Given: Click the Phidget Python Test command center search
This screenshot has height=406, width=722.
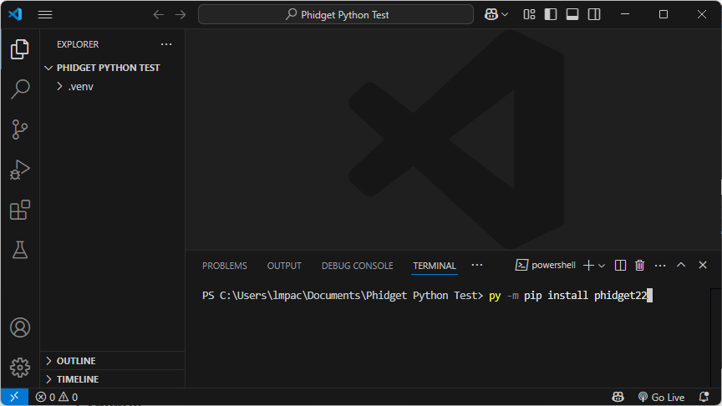Looking at the screenshot, I should tap(336, 15).
